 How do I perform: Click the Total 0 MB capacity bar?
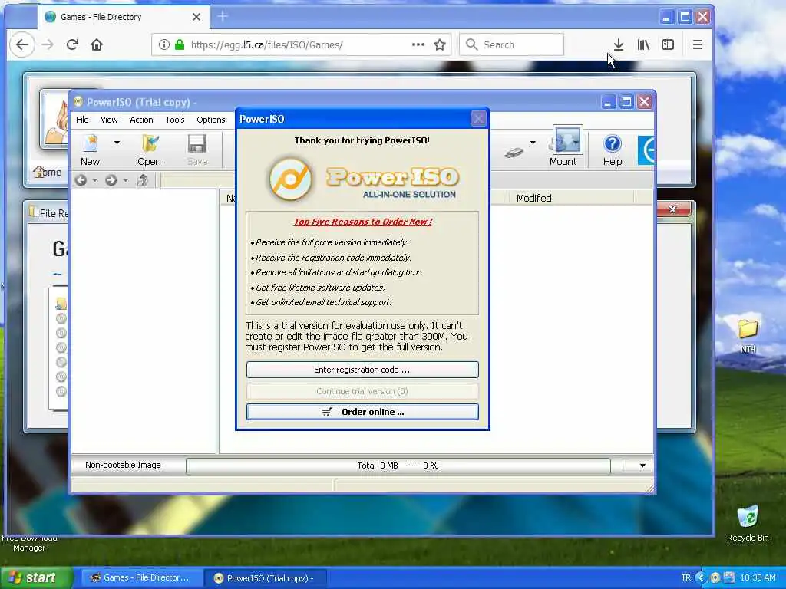click(398, 466)
